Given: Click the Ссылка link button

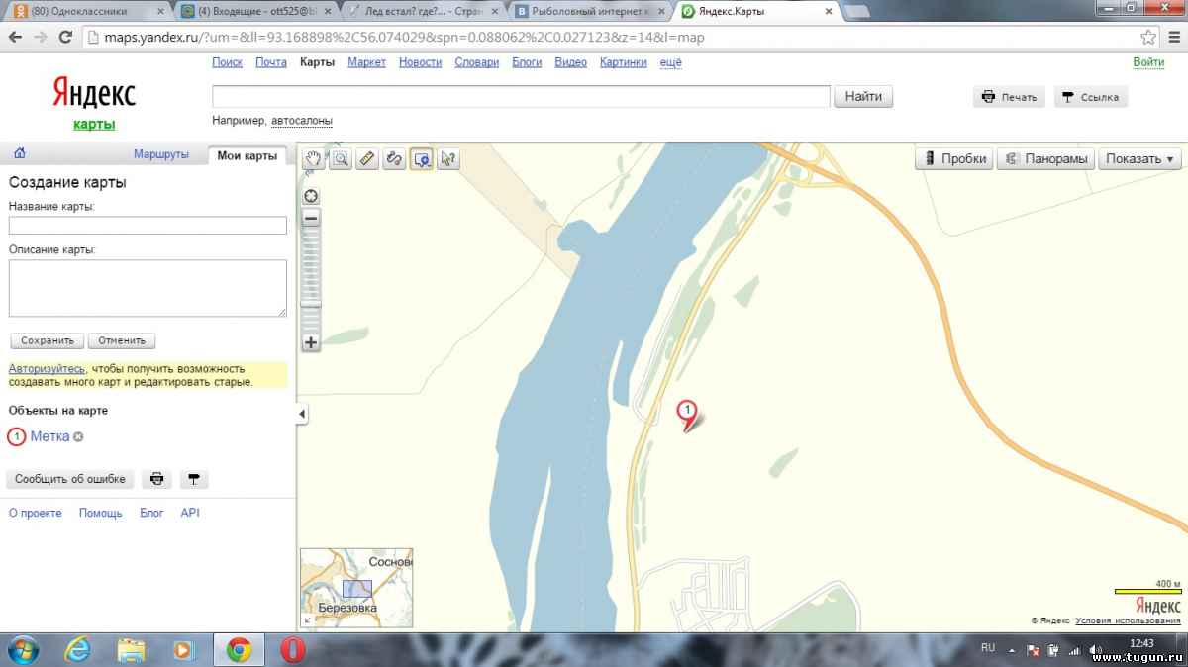Looking at the screenshot, I should tap(1090, 97).
